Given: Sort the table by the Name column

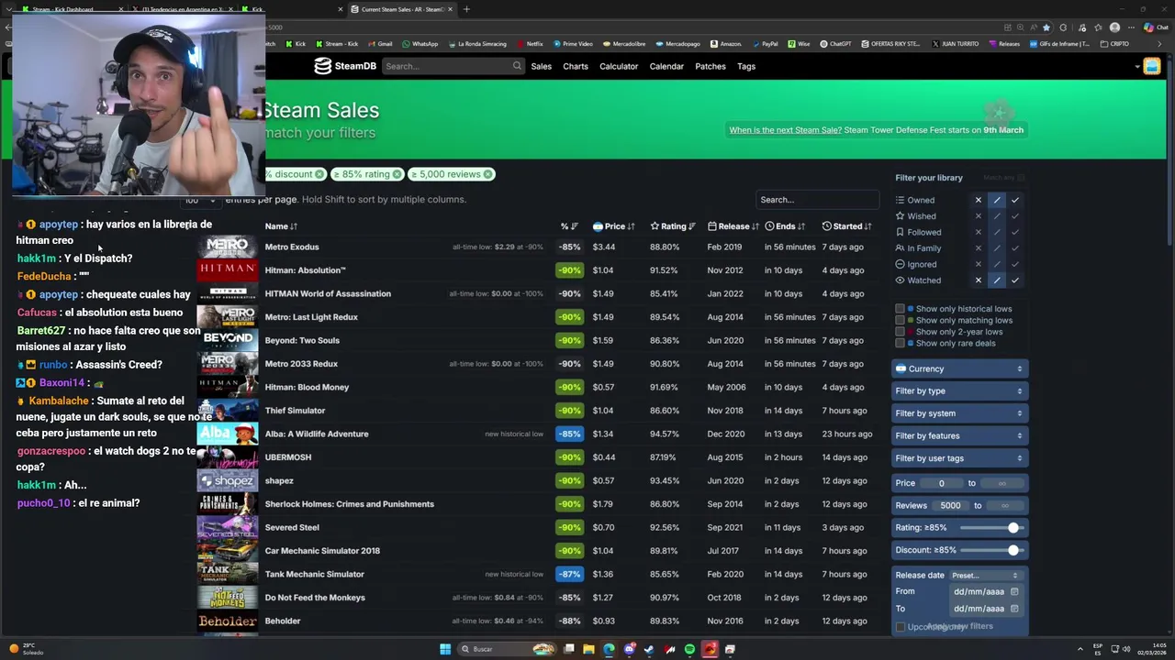Looking at the screenshot, I should 281,226.
